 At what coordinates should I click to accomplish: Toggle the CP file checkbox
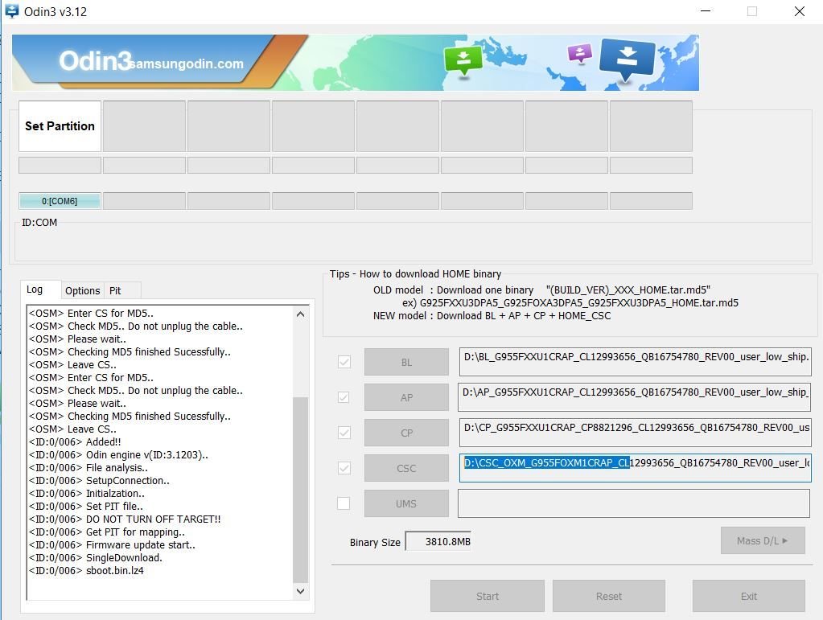[344, 433]
